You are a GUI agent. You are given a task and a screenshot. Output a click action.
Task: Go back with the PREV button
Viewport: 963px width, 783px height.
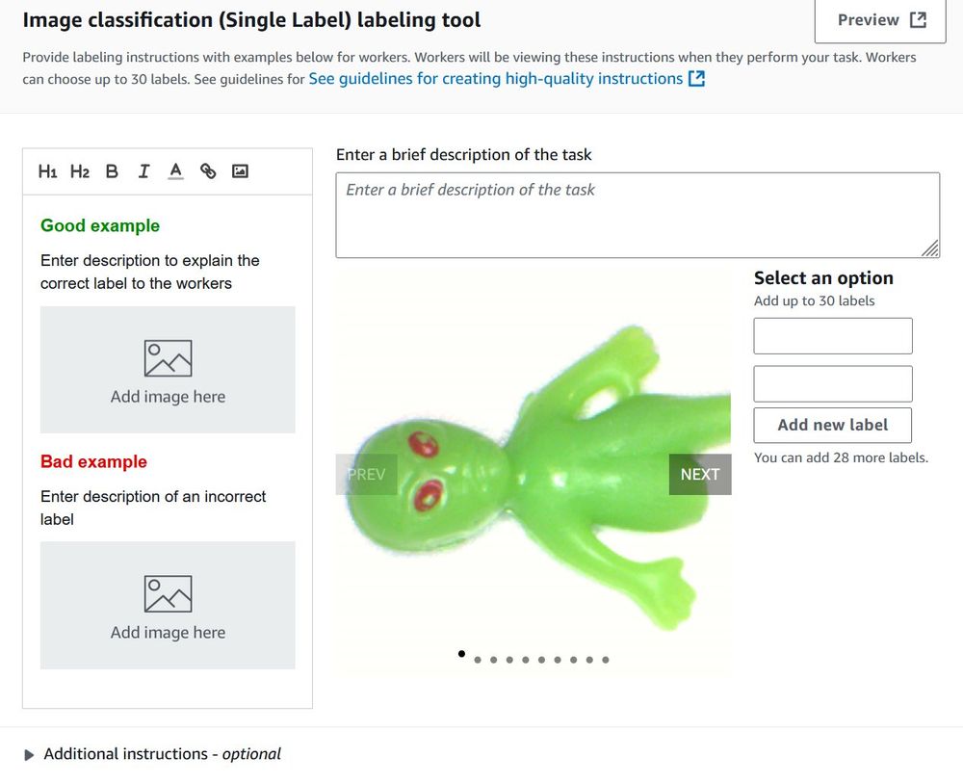pyautogui.click(x=366, y=474)
